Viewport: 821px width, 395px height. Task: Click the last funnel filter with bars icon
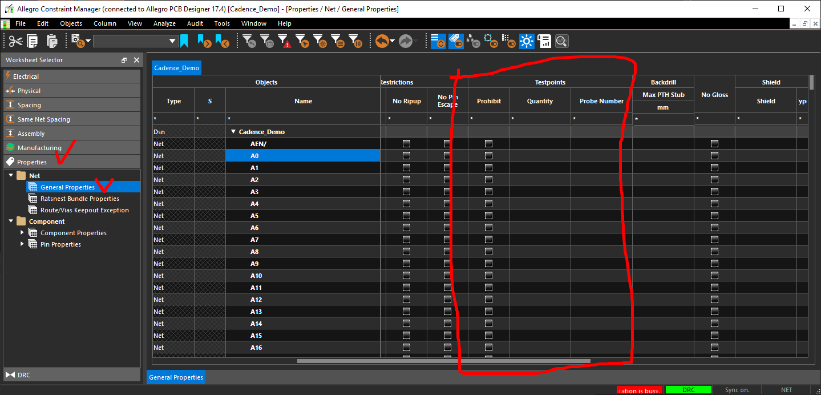pos(355,41)
